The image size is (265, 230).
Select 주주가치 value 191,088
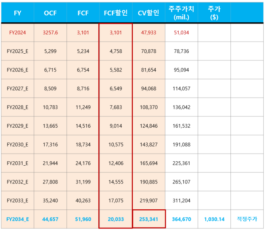(x=182, y=145)
